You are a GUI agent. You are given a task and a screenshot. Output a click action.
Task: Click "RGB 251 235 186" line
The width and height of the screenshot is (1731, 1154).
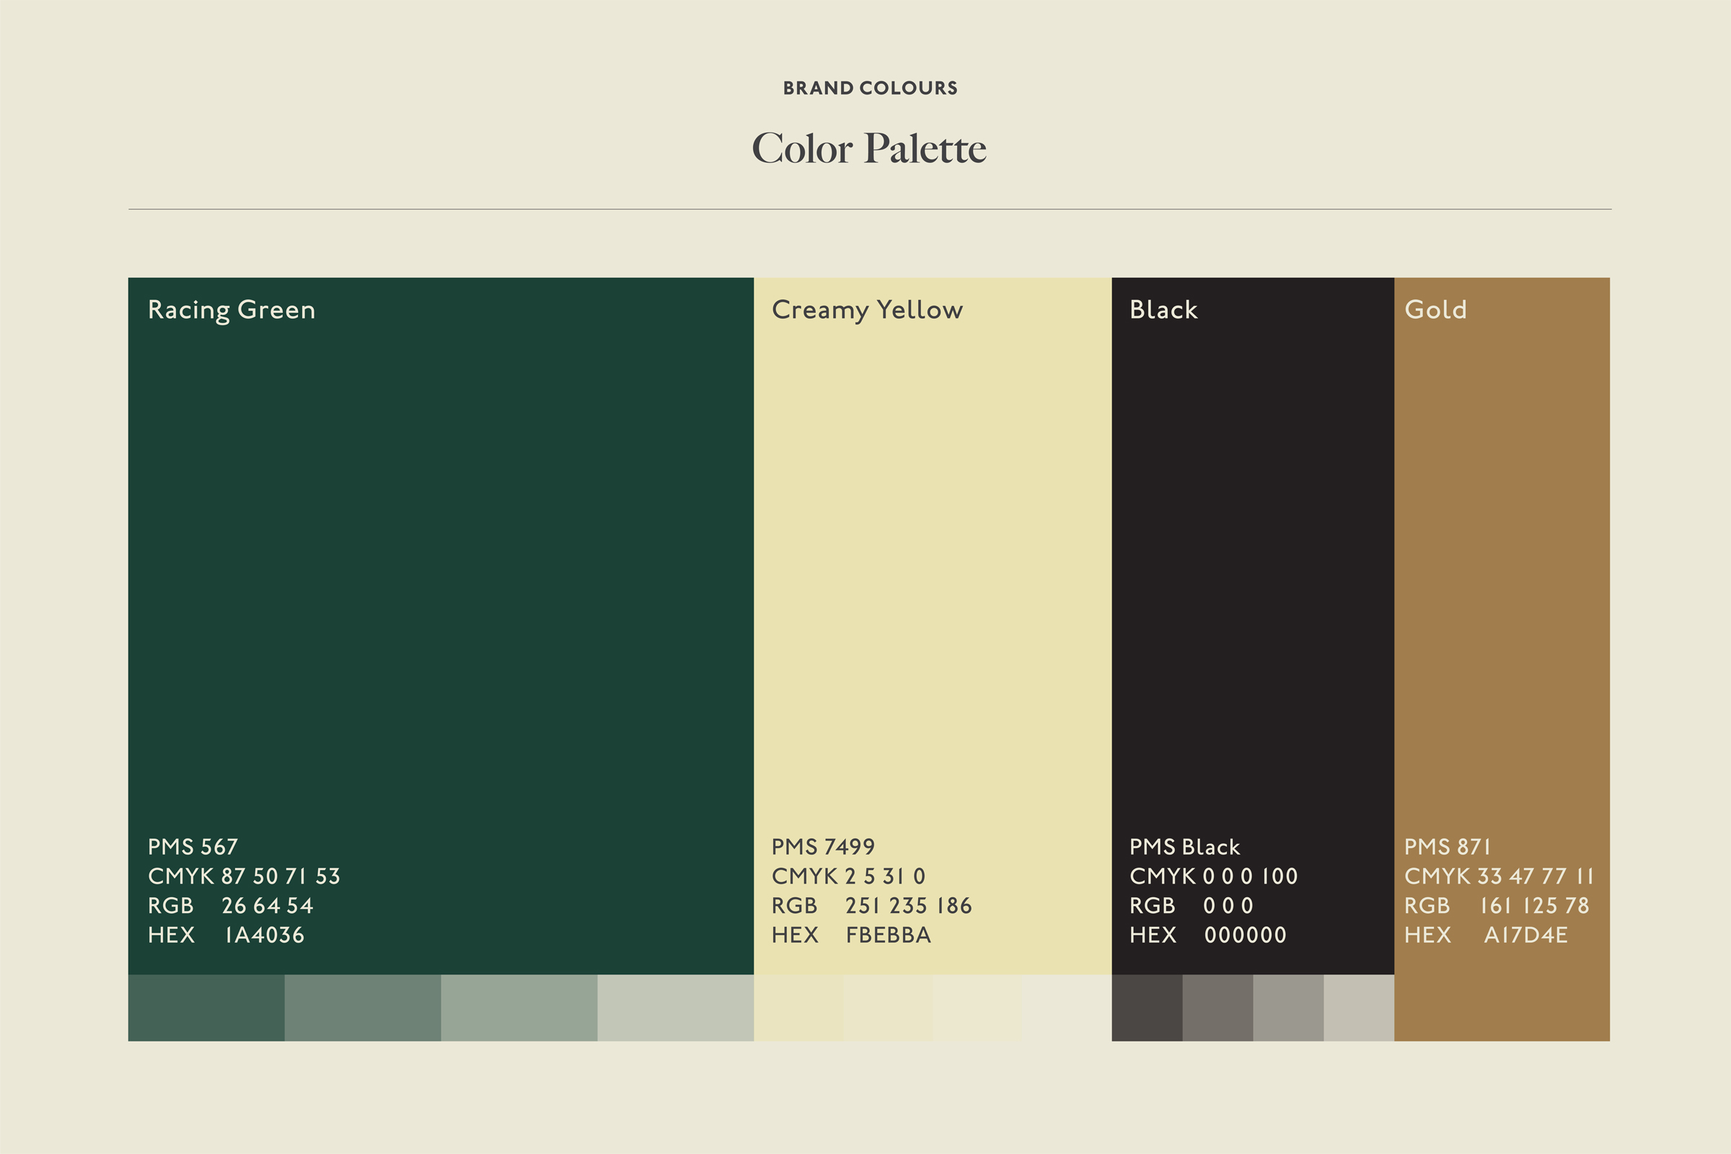(x=871, y=905)
